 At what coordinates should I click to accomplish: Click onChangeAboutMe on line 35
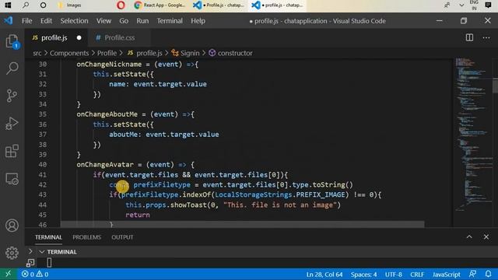pyautogui.click(x=107, y=114)
